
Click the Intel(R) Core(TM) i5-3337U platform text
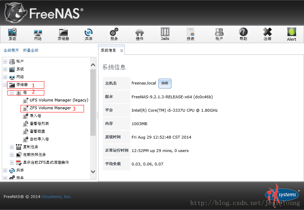point(174,110)
